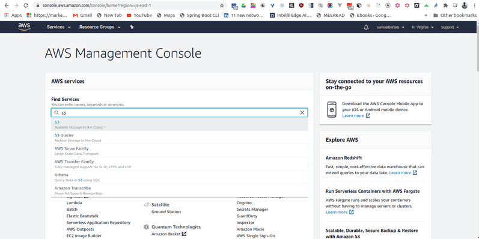Viewport: 479px width, 239px height.
Task: Open AWS Single Sign-On link
Action: (x=255, y=235)
